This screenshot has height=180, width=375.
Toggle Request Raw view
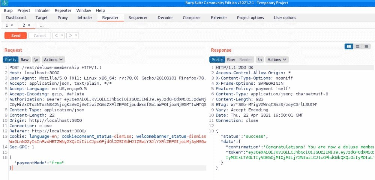(x=24, y=60)
